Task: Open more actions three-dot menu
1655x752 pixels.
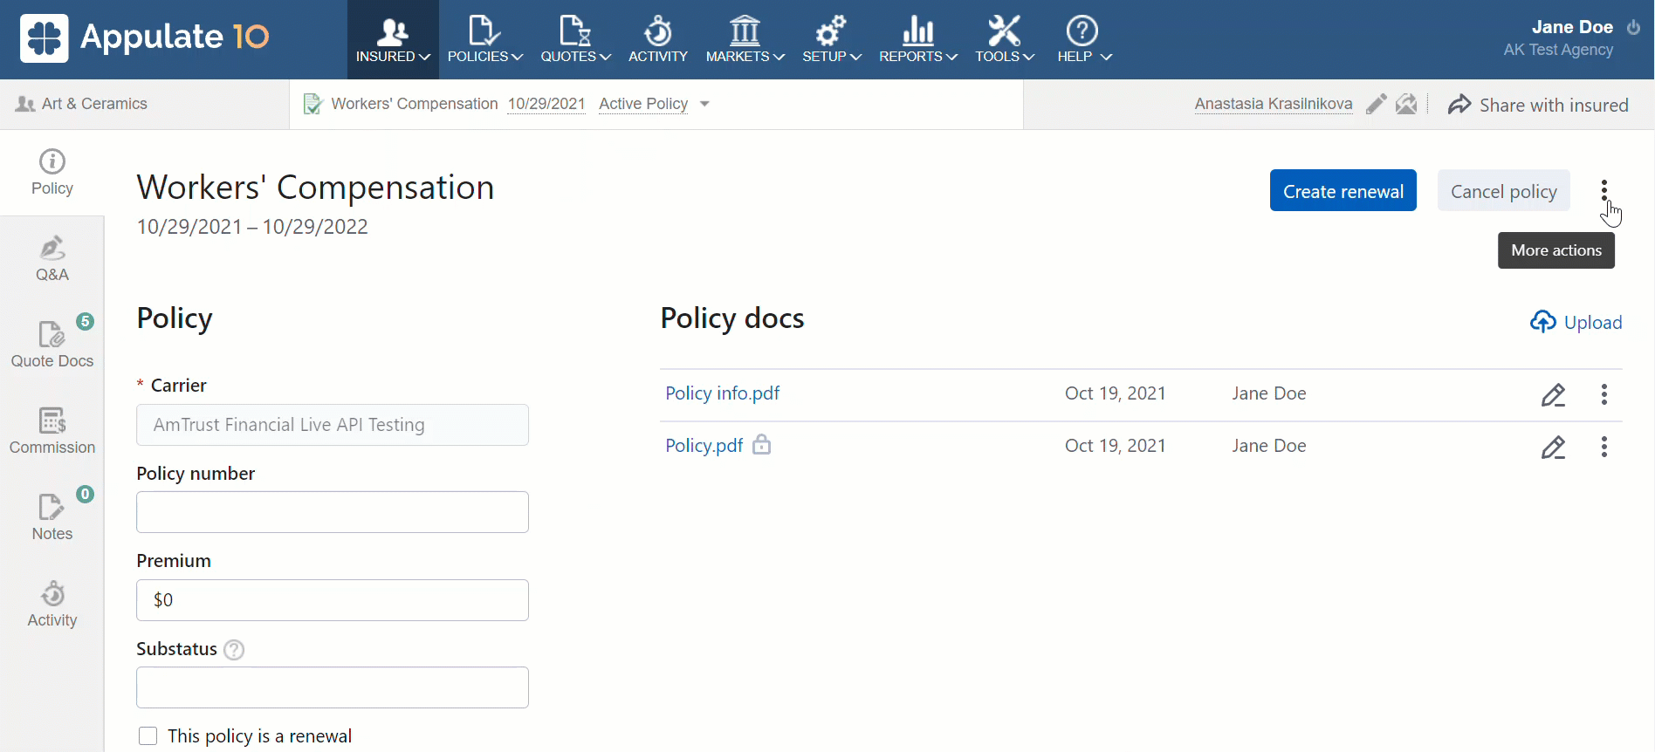Action: pos(1603,190)
